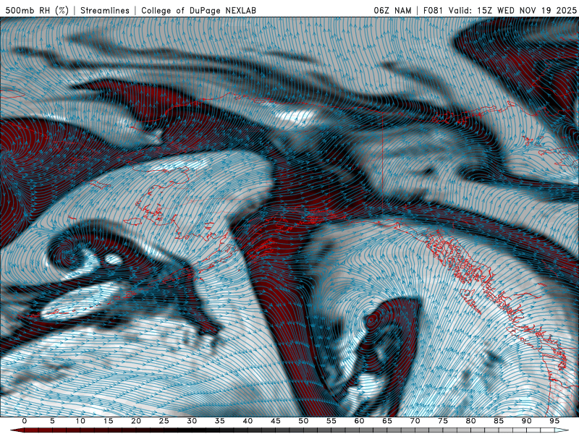This screenshot has height=434, width=579.
Task: Click the '30' value on the color scale
Action: 192,421
